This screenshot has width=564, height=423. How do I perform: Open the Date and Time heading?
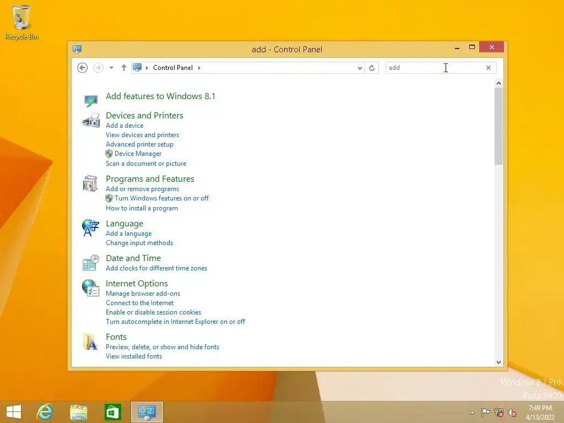(133, 258)
